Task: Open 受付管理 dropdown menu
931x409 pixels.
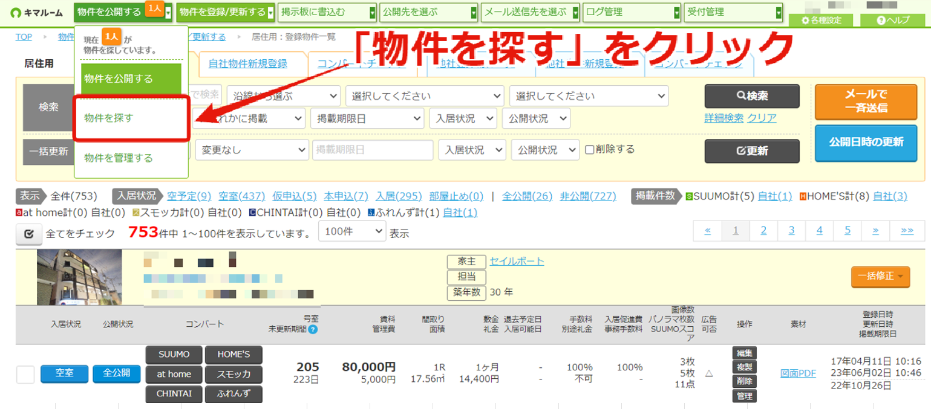Action: tap(734, 11)
